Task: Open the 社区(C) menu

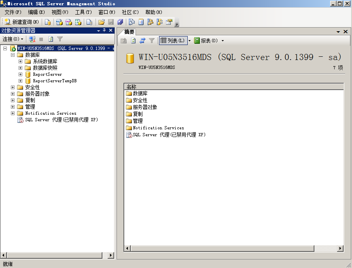Action: (x=130, y=12)
